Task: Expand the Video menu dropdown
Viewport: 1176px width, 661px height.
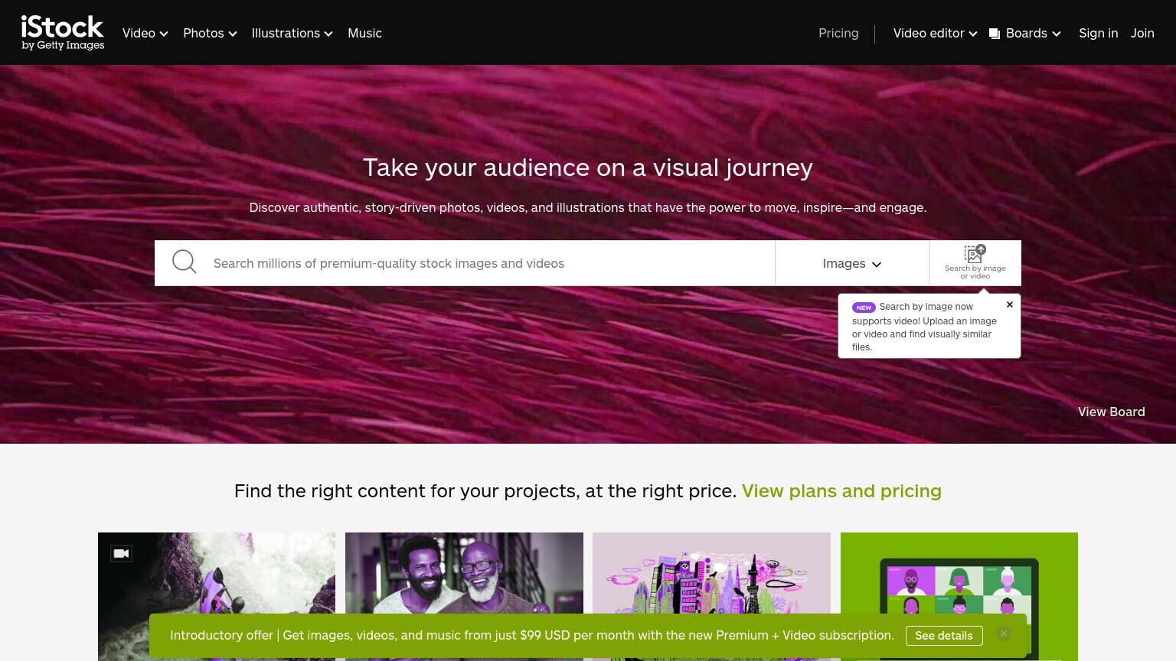Action: coord(145,33)
